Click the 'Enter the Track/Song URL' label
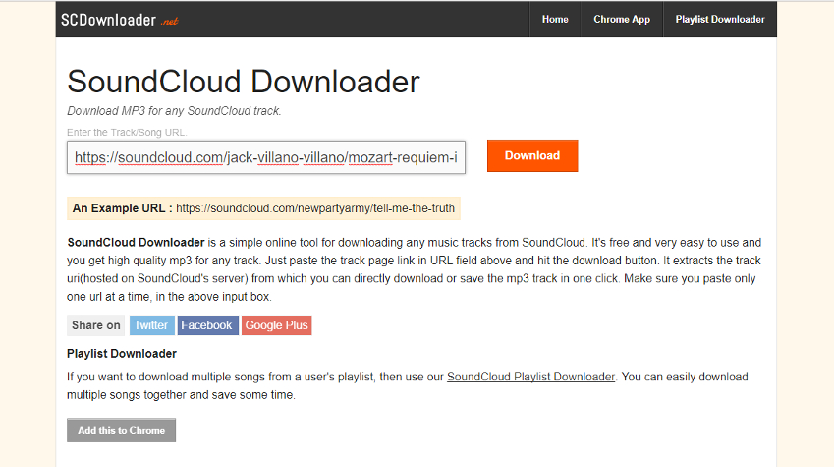 (x=127, y=132)
